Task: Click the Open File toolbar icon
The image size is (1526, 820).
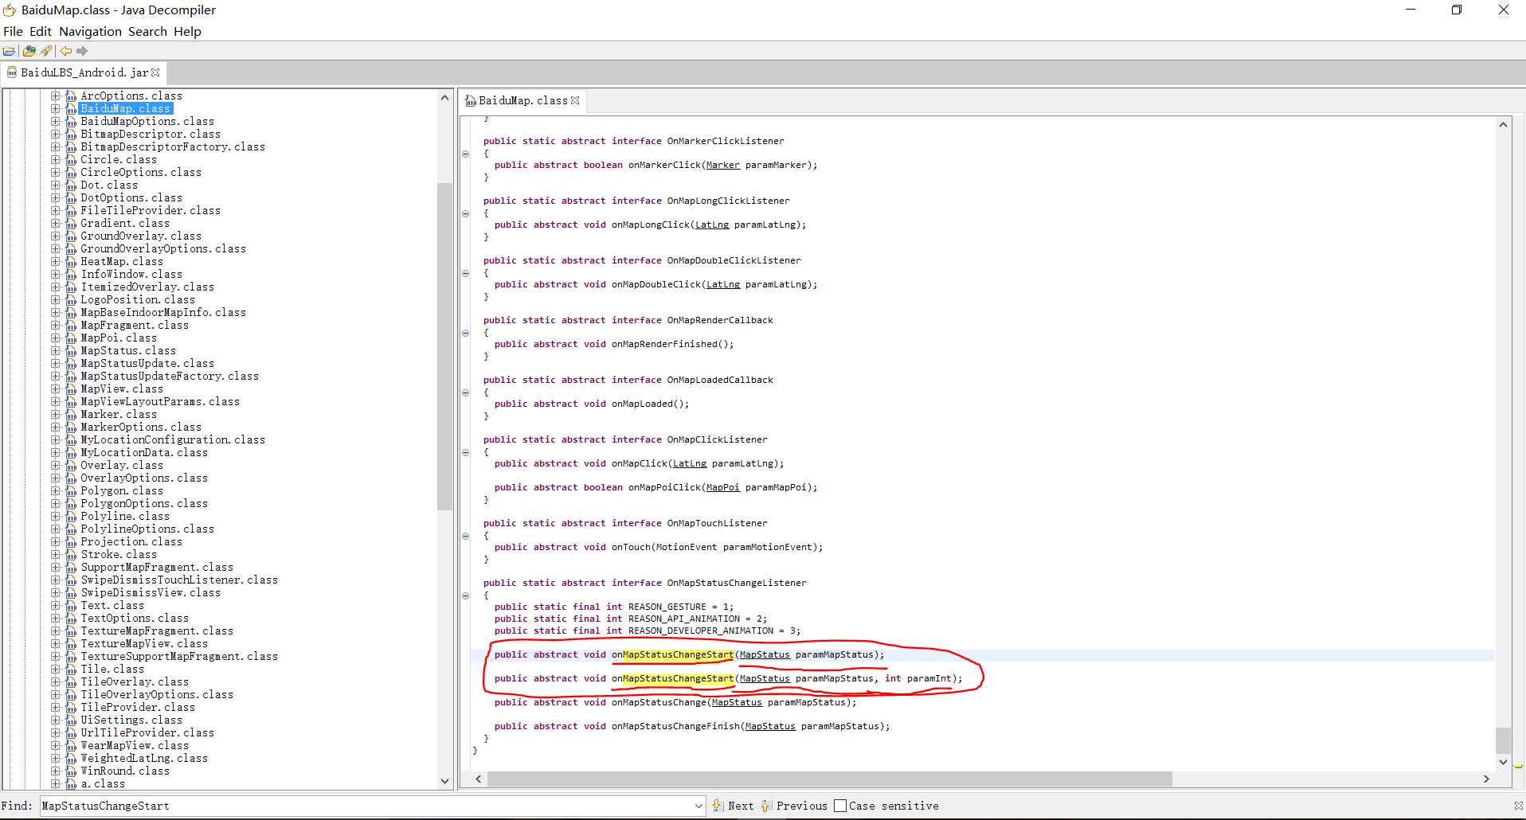Action: click(x=9, y=51)
